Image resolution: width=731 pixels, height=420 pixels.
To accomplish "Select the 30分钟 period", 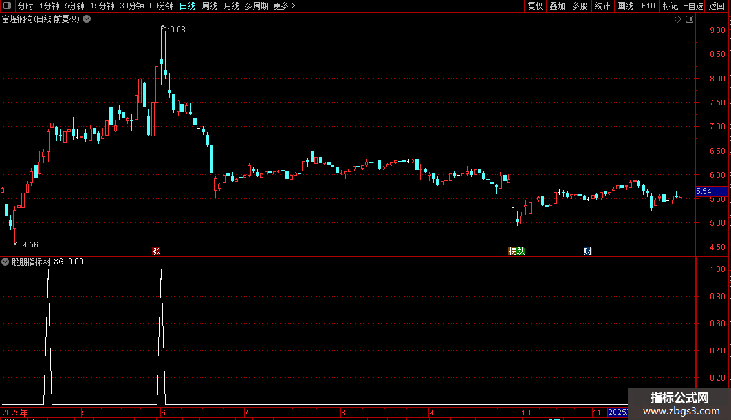I will pos(132,6).
